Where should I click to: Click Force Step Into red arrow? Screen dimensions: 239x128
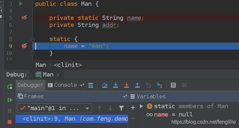127,85
